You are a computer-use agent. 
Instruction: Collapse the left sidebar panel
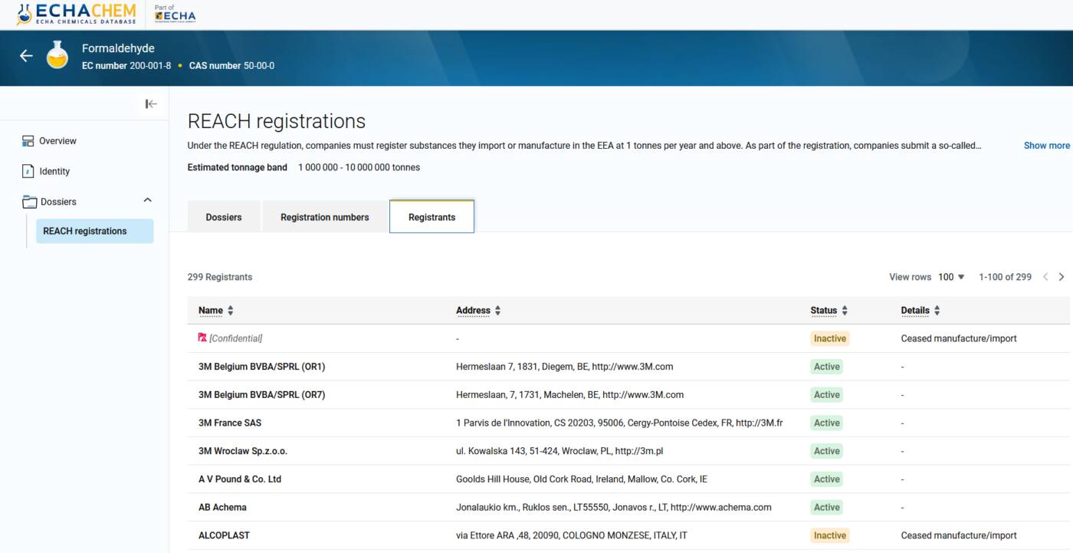(151, 104)
